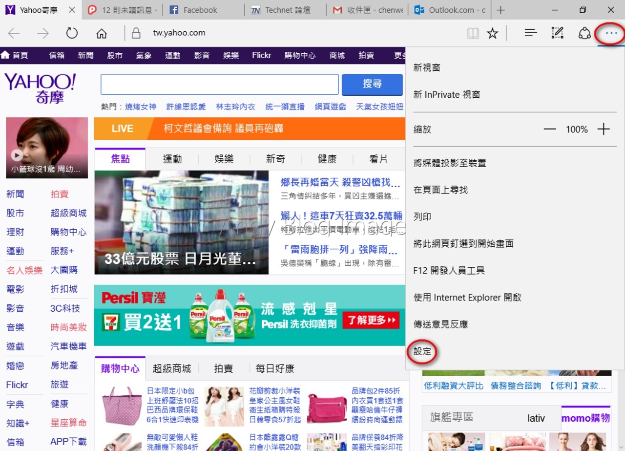Open 拍賣 in the top navigation

(x=366, y=55)
